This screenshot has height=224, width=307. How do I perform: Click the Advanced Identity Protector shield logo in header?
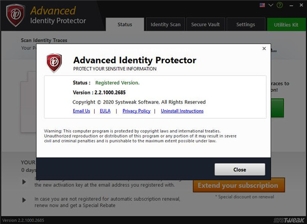(x=16, y=15)
